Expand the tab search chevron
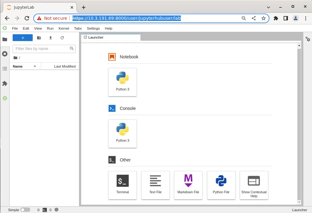This screenshot has height=213, width=312. click(x=268, y=7)
